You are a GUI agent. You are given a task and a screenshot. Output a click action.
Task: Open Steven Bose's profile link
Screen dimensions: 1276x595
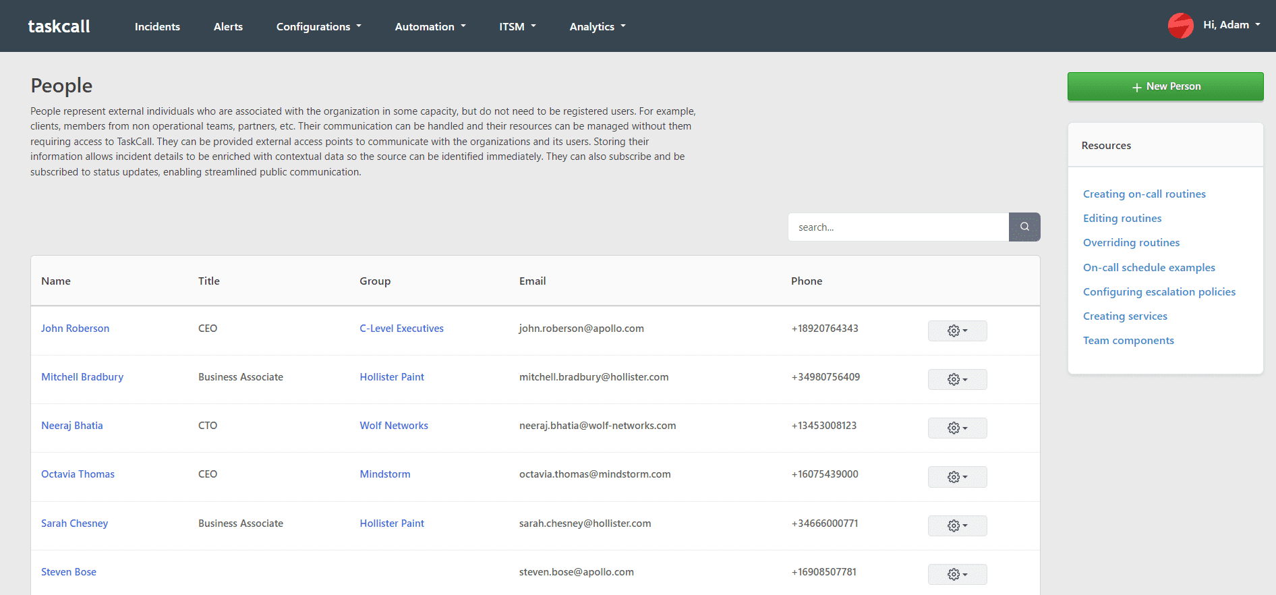69,572
